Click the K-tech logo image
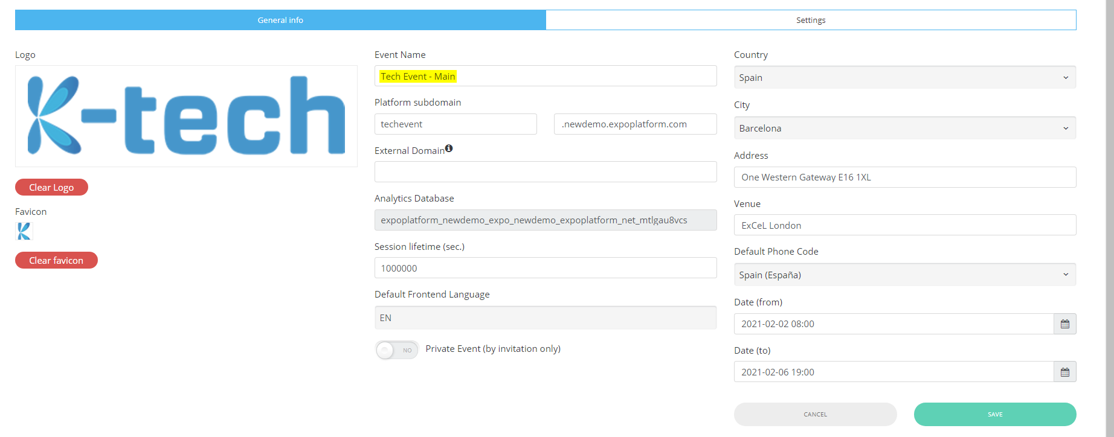1114x437 pixels. click(186, 116)
